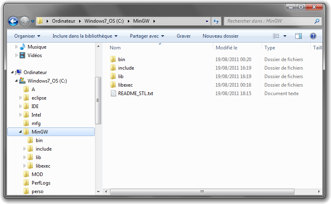Collapse the Windows7_OS (C:) tree node

[x=16, y=81]
